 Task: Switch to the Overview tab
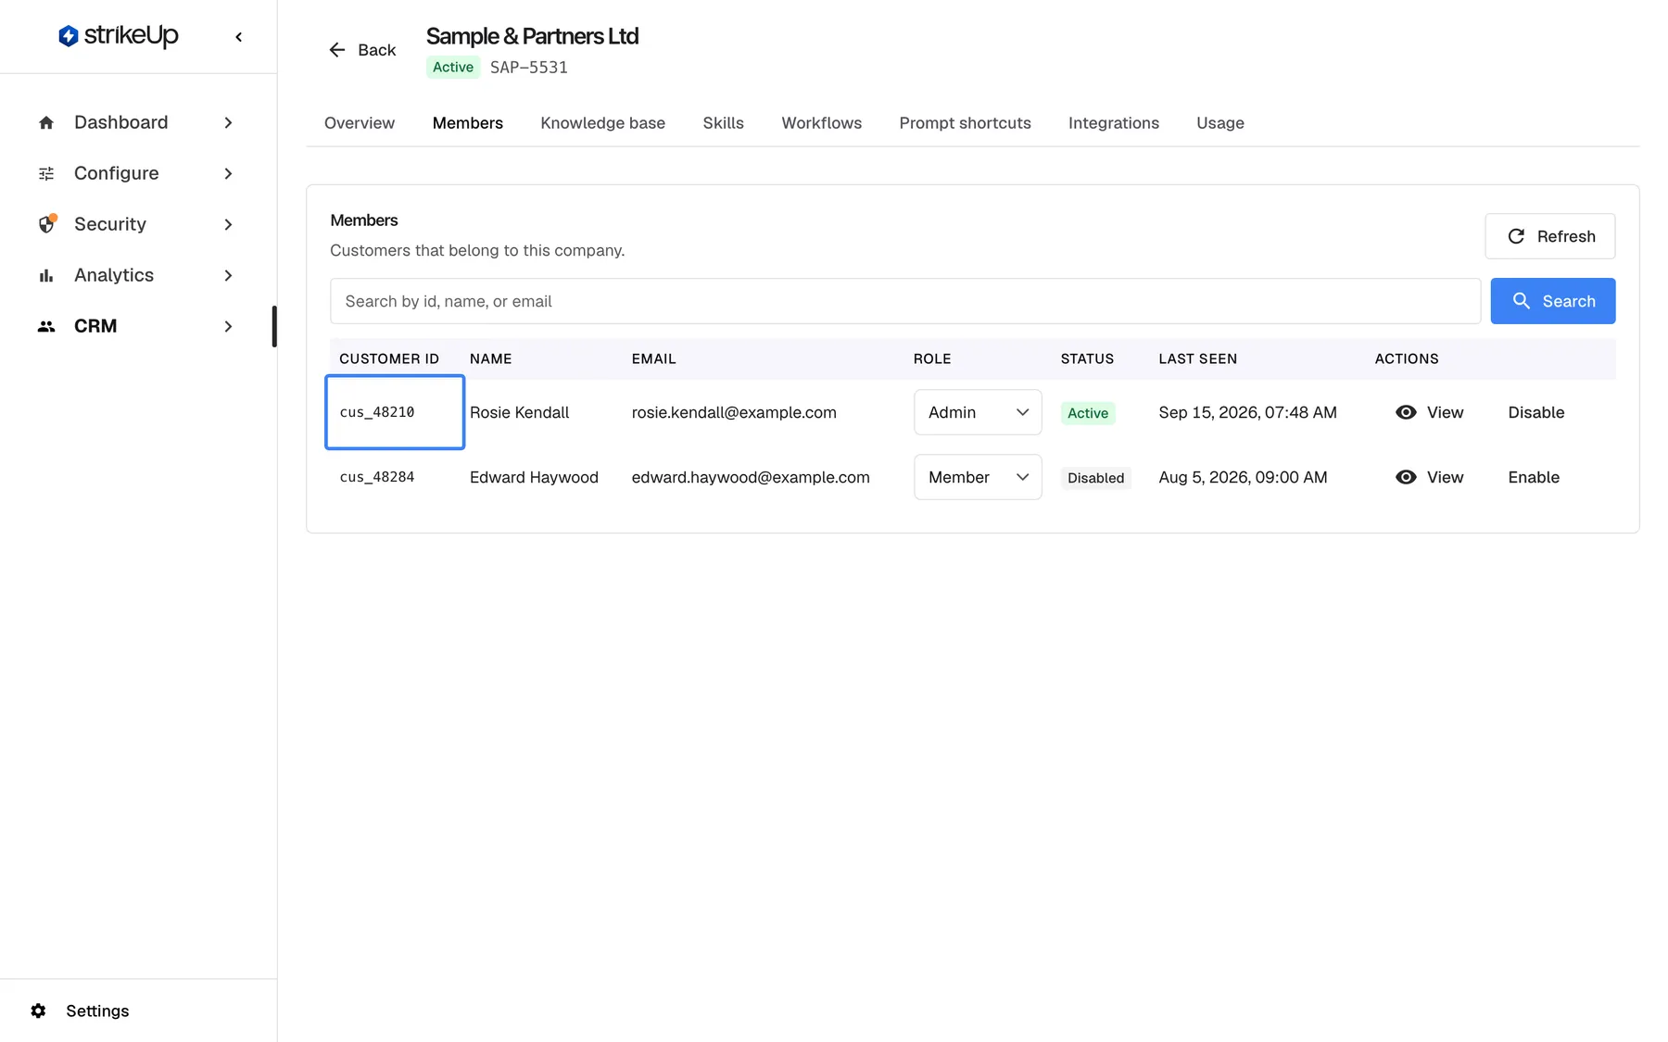[360, 123]
